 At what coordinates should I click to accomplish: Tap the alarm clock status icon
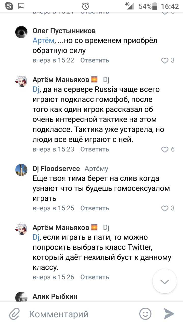click(x=86, y=6)
